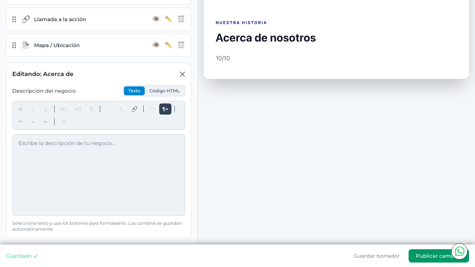Image resolution: width=475 pixels, height=267 pixels.
Task: Align text to the left
Action: [x=20, y=122]
